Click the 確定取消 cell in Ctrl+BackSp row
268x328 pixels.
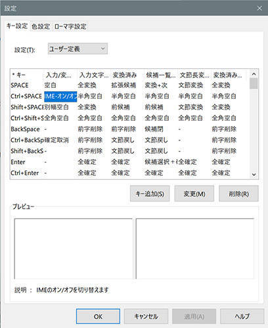tap(56, 140)
